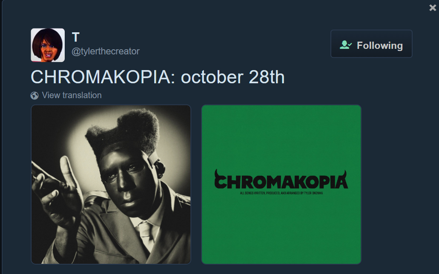The image size is (439, 274).
Task: Close the tweet overlay with the X
Action: [x=433, y=8]
